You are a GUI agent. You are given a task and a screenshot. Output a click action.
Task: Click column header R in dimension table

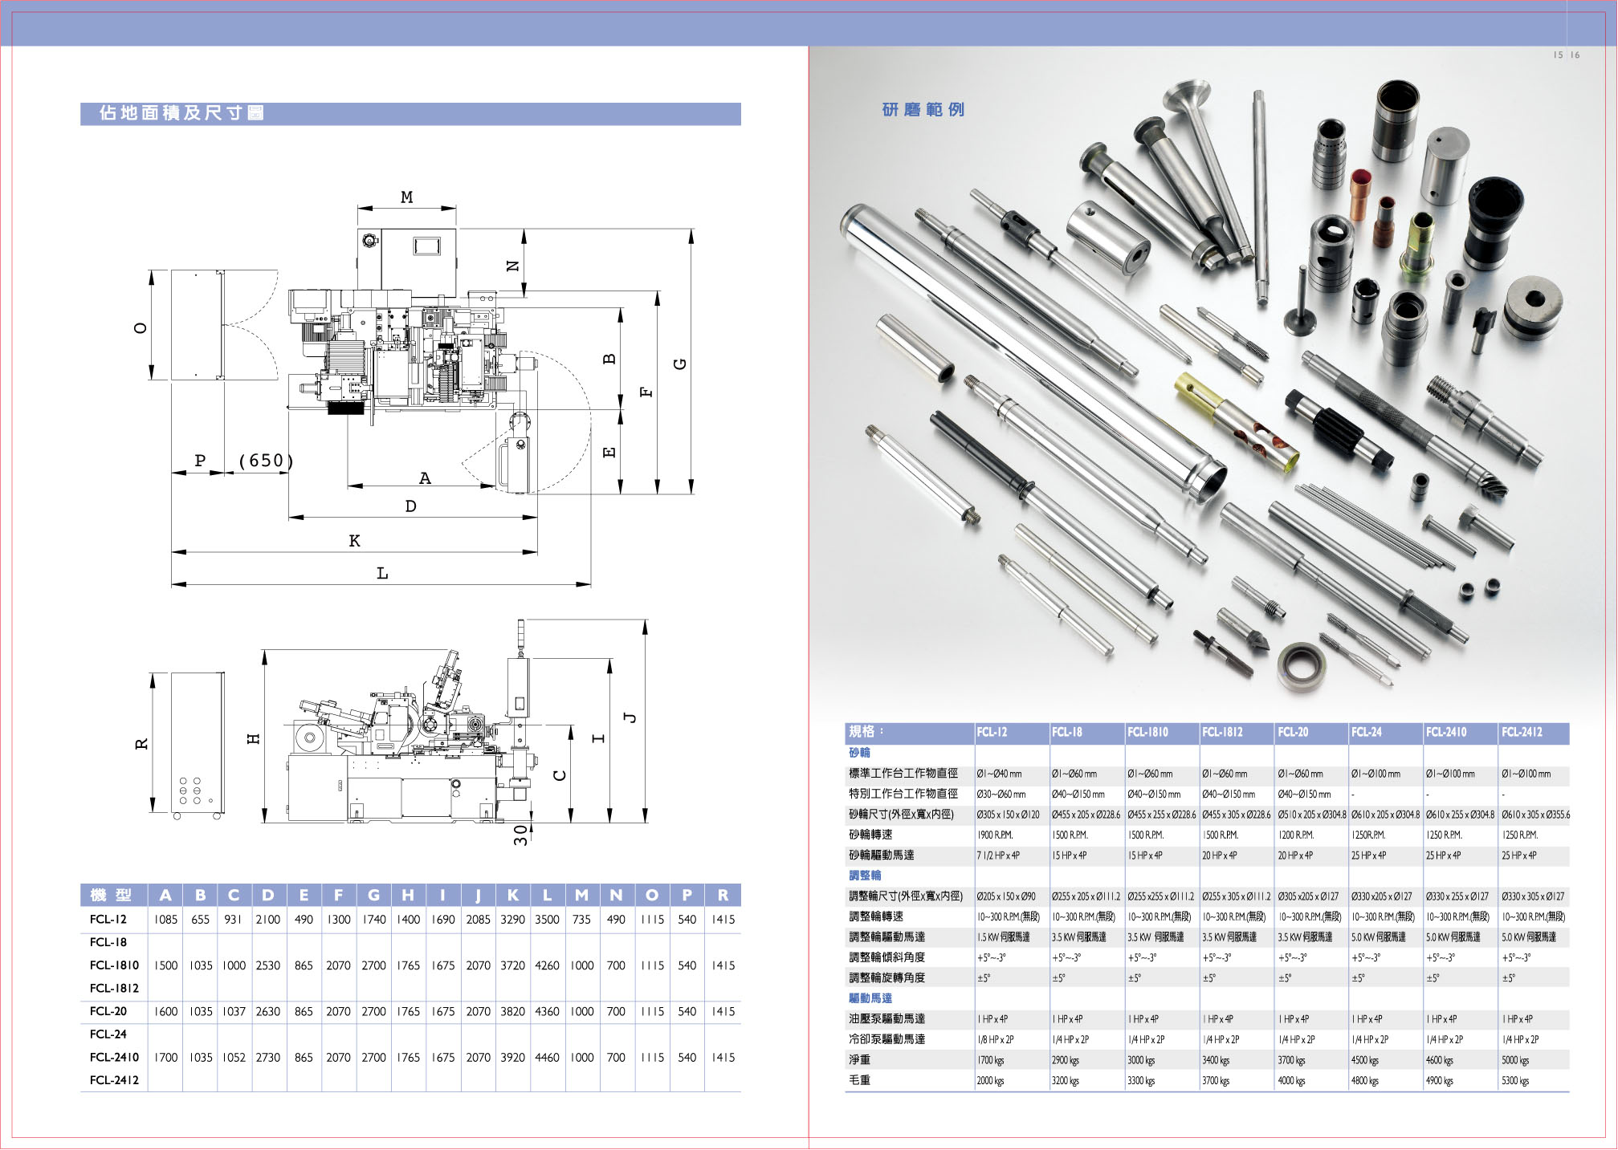pyautogui.click(x=723, y=896)
